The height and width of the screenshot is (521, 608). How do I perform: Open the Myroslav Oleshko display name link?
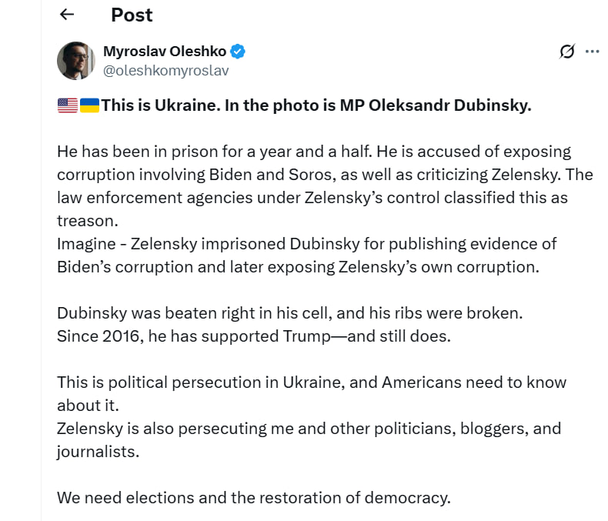point(165,51)
